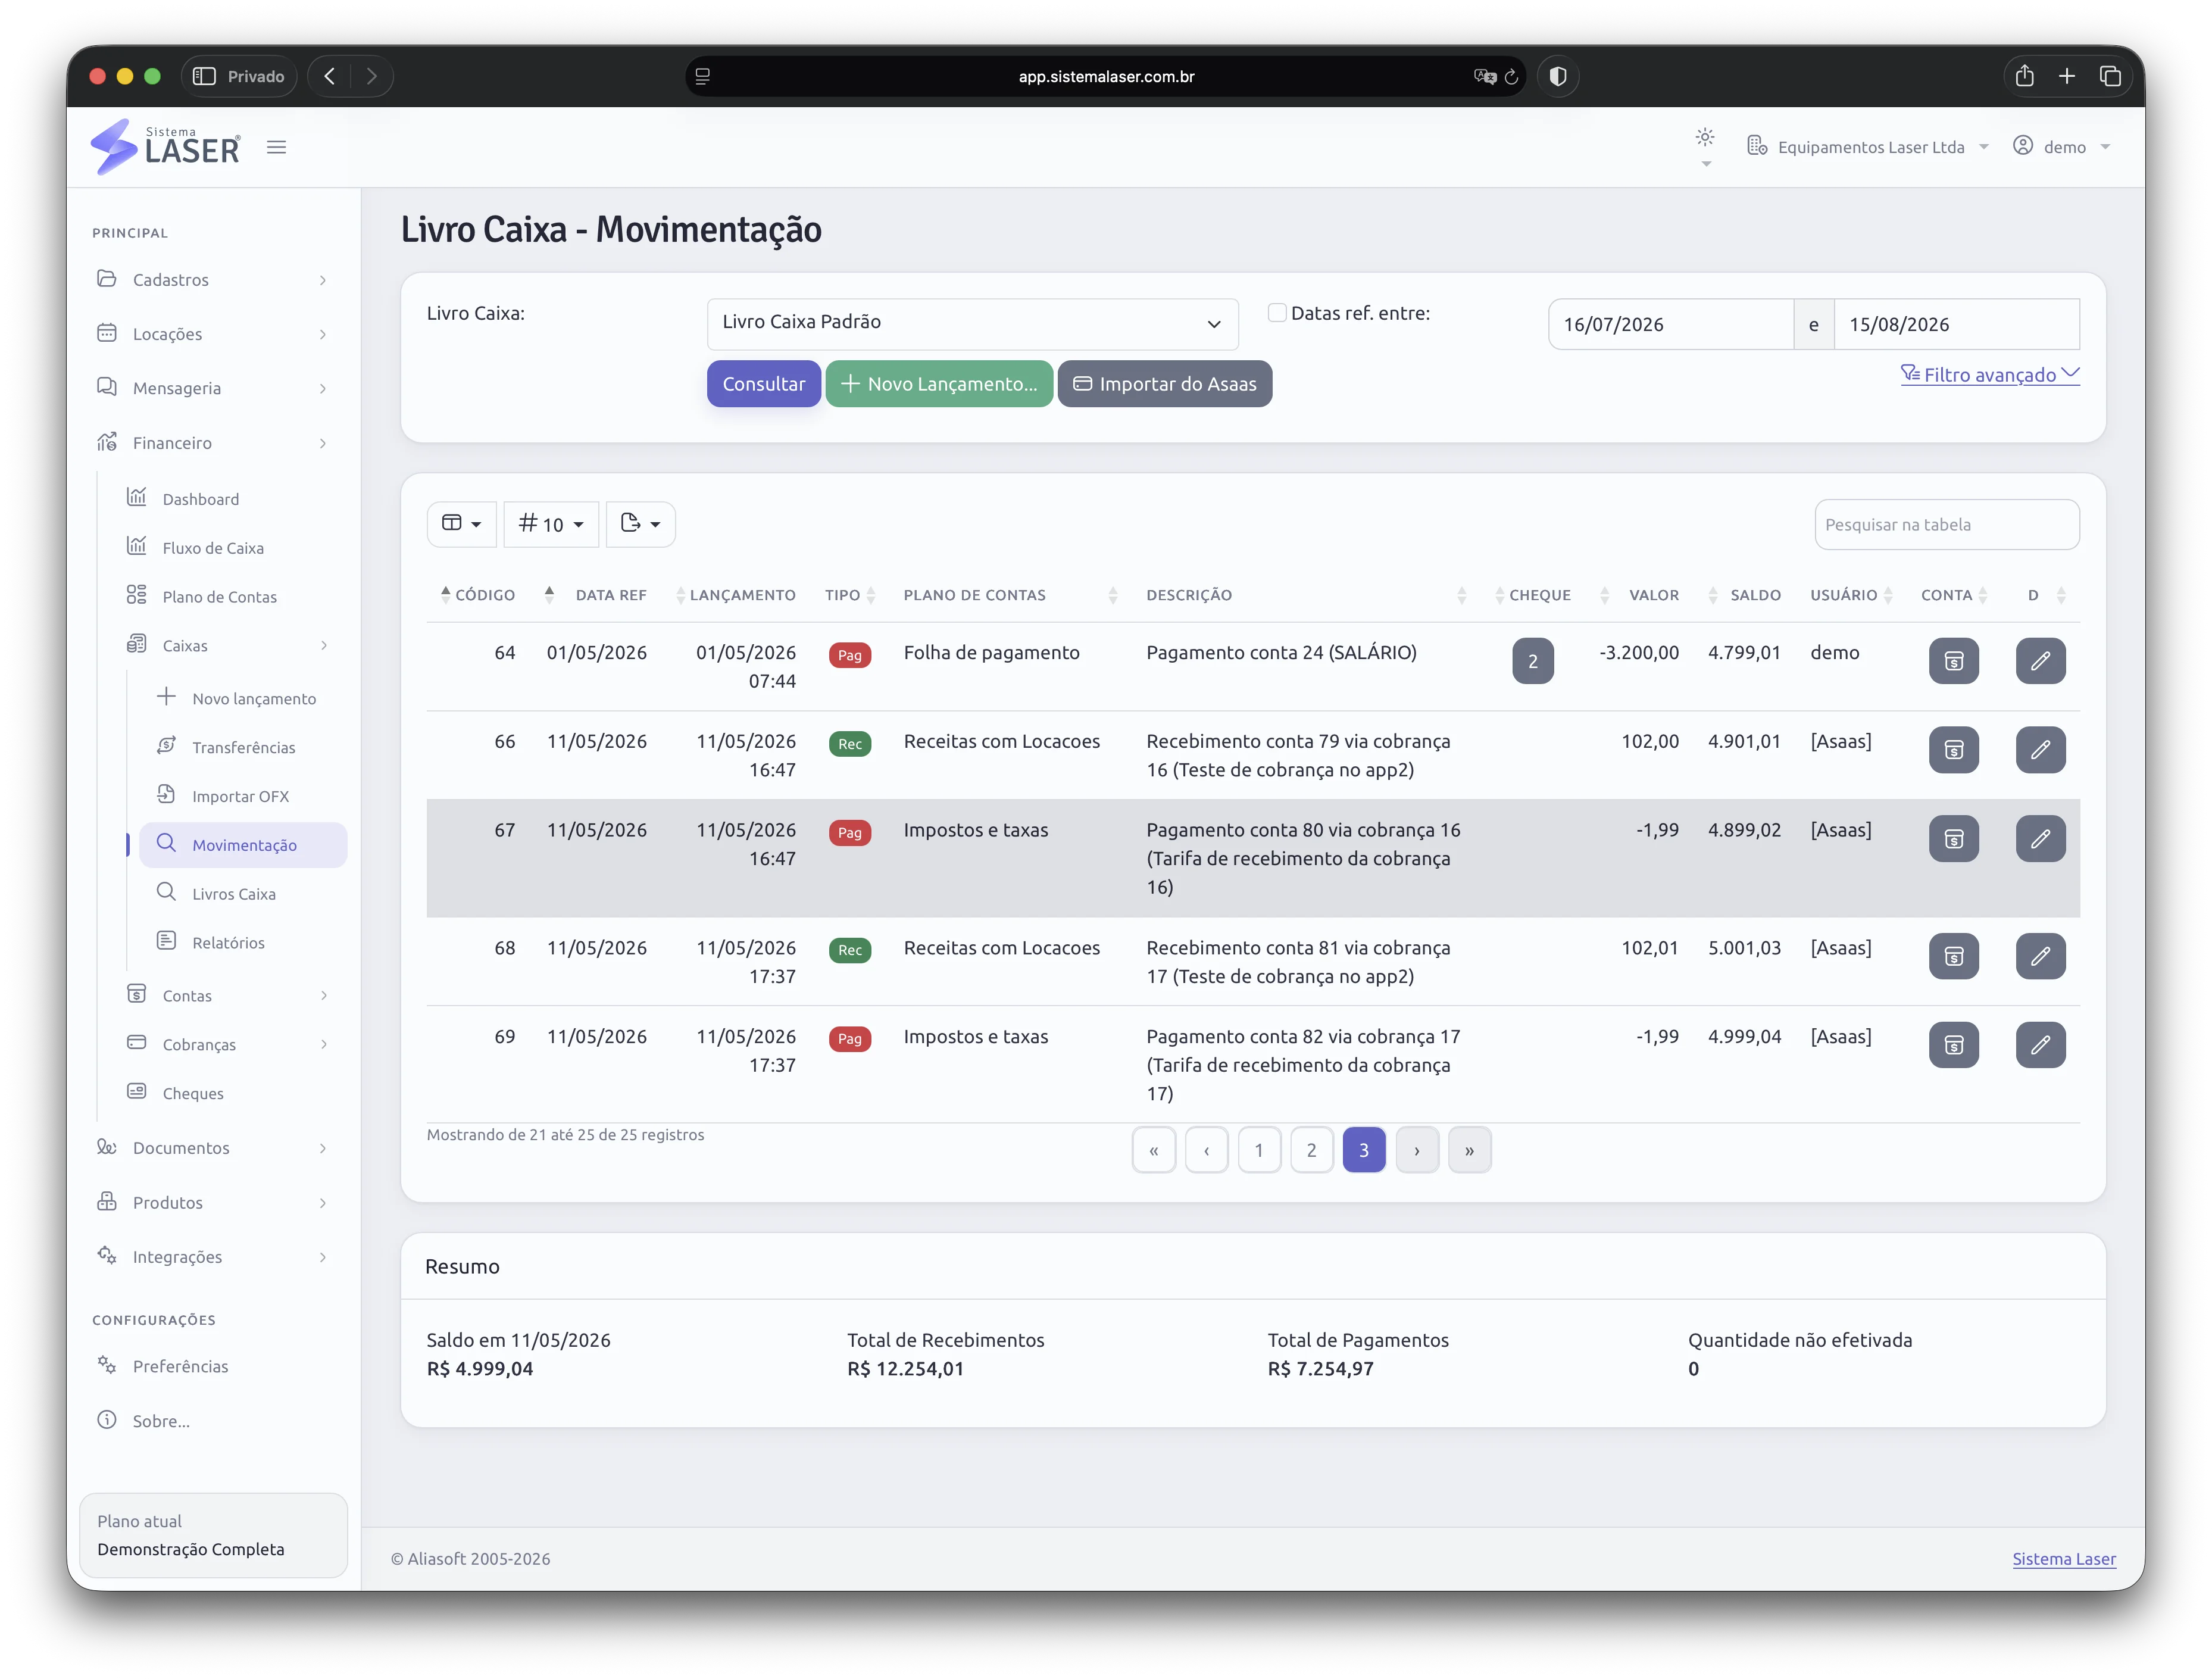This screenshot has height=1679, width=2212.
Task: Open the Sobre... sidebar item
Action: [160, 1422]
